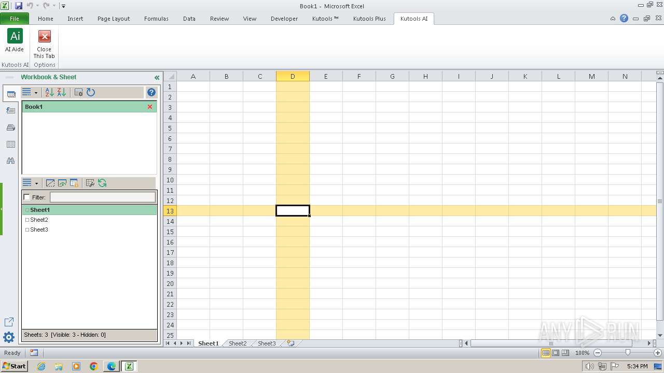Image resolution: width=664 pixels, height=373 pixels.
Task: Select column D header
Action: coord(293,76)
